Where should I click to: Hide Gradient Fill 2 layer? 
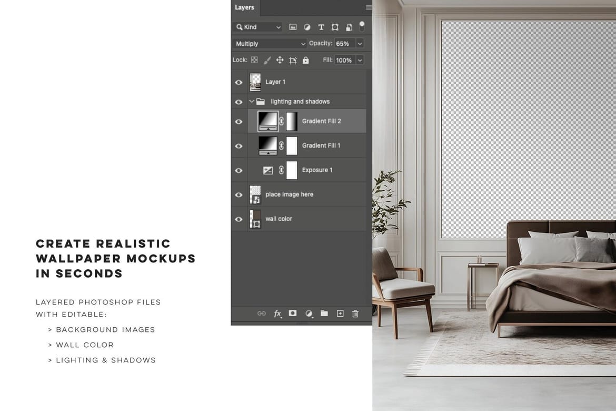(x=239, y=122)
